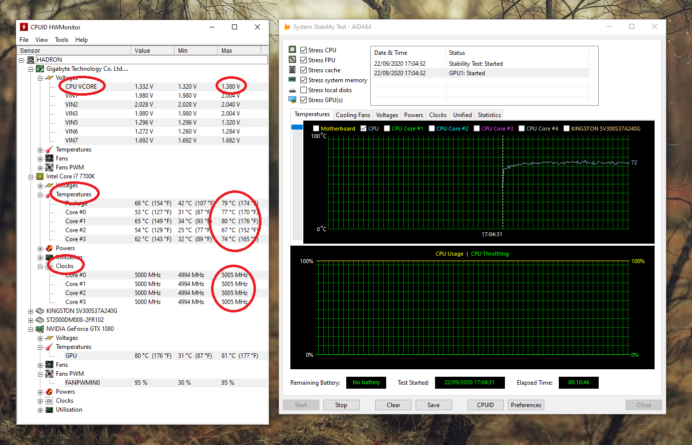This screenshot has width=692, height=445.
Task: Uncheck the Stress CPU checkbox
Action: [303, 50]
